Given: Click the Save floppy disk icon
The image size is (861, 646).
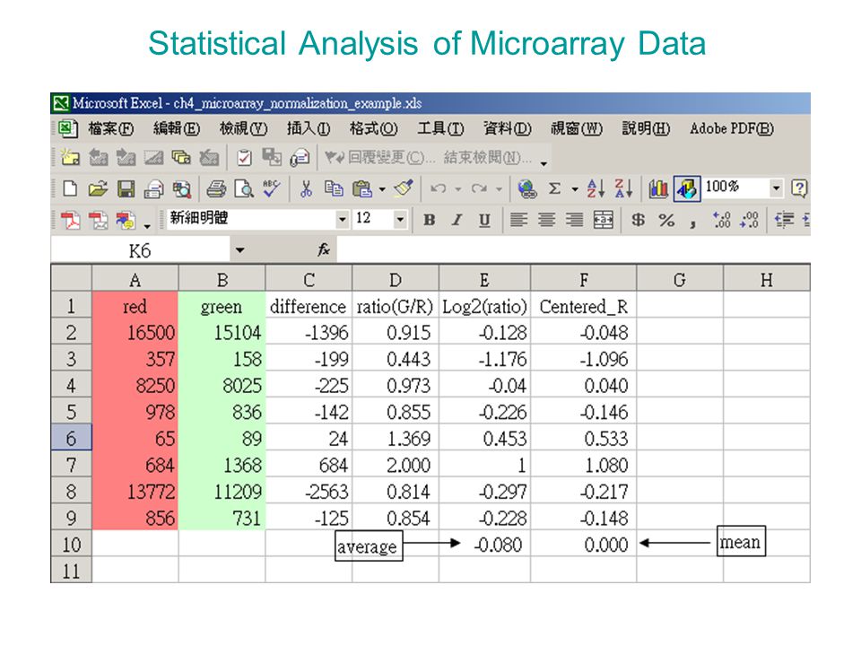Looking at the screenshot, I should click(x=126, y=189).
